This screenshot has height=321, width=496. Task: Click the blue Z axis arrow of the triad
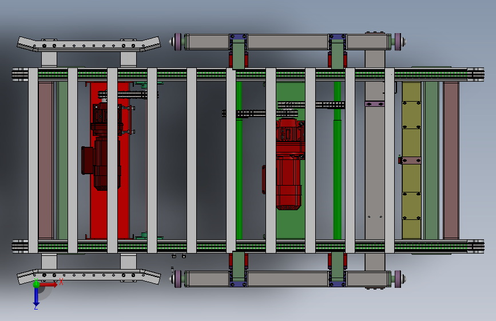pyautogui.click(x=36, y=296)
